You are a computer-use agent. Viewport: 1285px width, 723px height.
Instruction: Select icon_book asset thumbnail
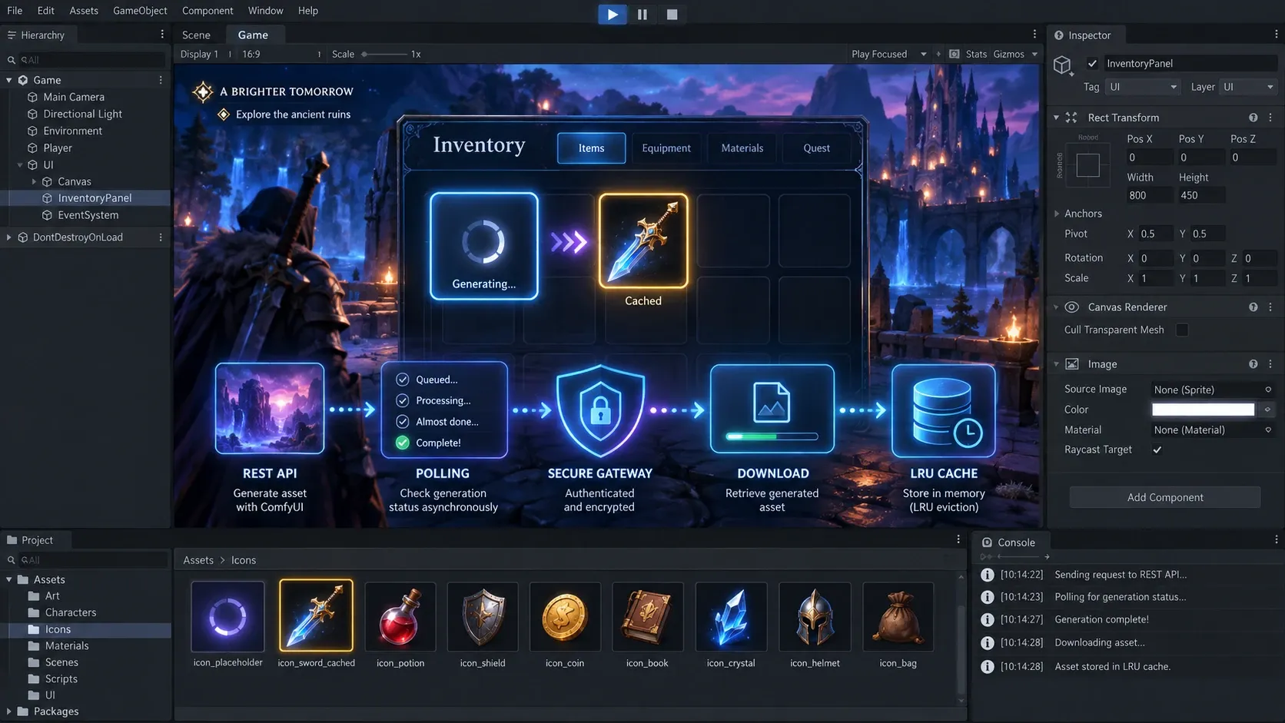[647, 616]
